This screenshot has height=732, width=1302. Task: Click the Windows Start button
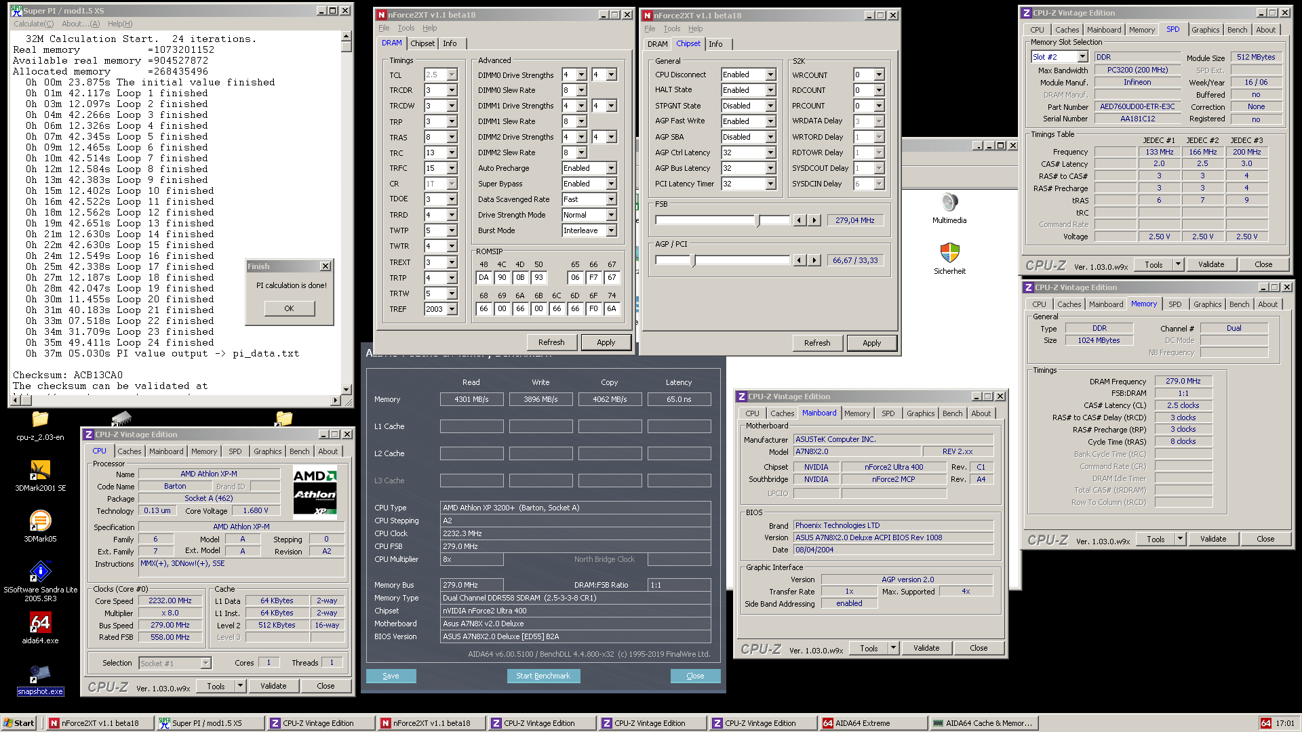pos(18,723)
